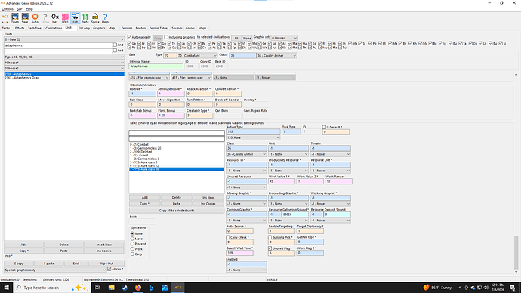Switch to the Graphics tab
Screen dimensions: 521x293
[x=99, y=28]
